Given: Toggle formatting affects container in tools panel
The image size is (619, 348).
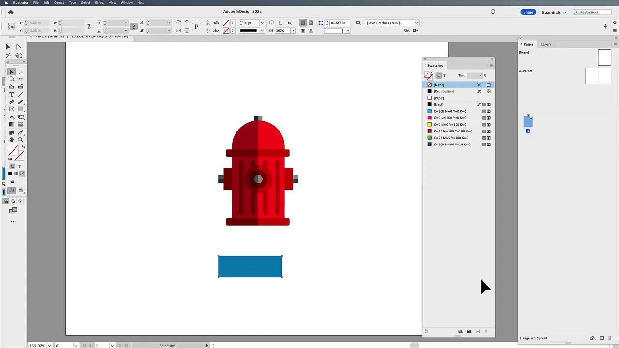Looking at the screenshot, I should [13, 167].
